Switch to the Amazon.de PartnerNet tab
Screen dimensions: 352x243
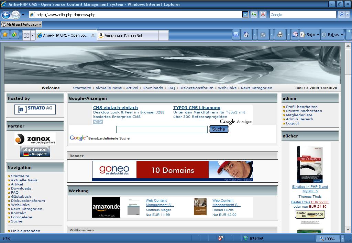click(128, 35)
